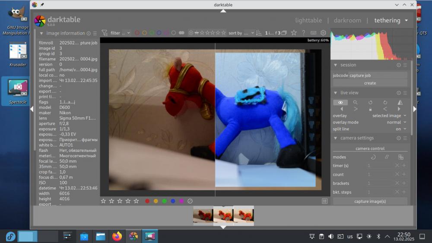Toggle grouping icon in top toolbar
This screenshot has height=243, width=432.
[x=284, y=33]
